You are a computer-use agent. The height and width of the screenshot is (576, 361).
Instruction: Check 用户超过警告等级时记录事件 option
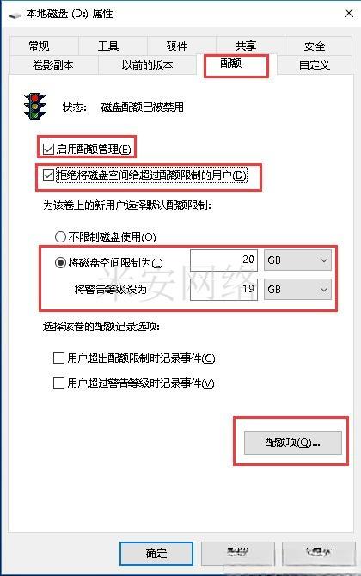[58, 383]
